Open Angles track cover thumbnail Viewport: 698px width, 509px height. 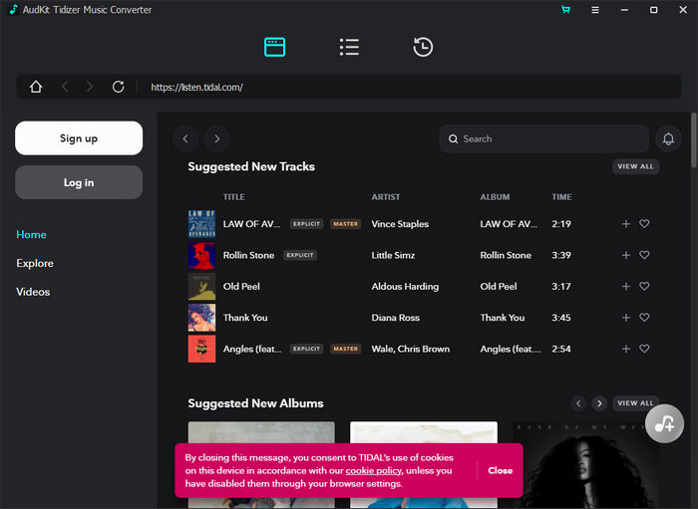click(x=201, y=349)
